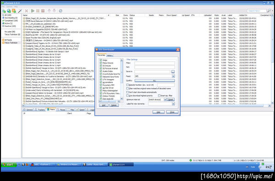Open the Files tab in details pane

pyautogui.click(x=71, y=110)
